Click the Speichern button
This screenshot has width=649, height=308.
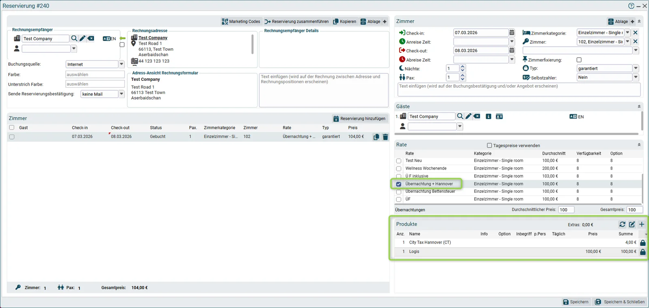click(576, 302)
